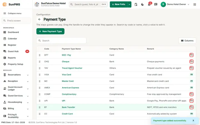Click the New Payment Type button
Image resolution: width=200 pixels, height=125 pixels.
point(50,31)
